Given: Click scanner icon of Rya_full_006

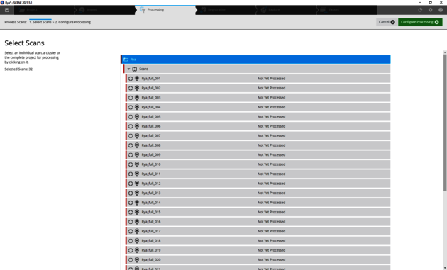Looking at the screenshot, I should point(137,126).
